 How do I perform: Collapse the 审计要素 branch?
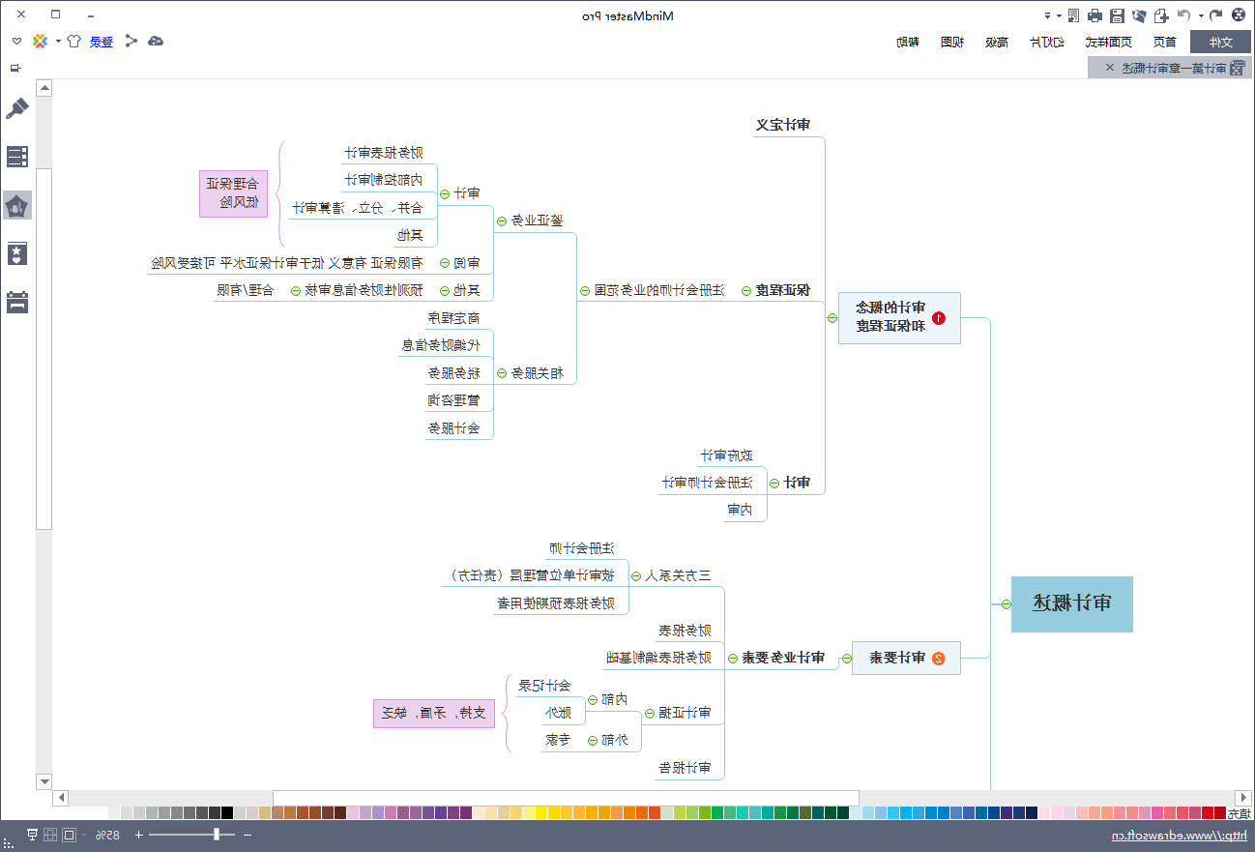(846, 659)
